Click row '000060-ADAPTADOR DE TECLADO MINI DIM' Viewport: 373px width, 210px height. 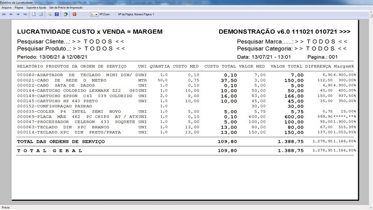tap(186, 75)
